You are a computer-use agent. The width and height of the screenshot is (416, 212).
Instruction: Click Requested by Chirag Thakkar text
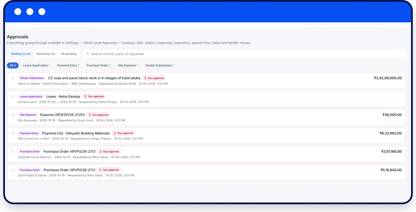tap(91, 139)
